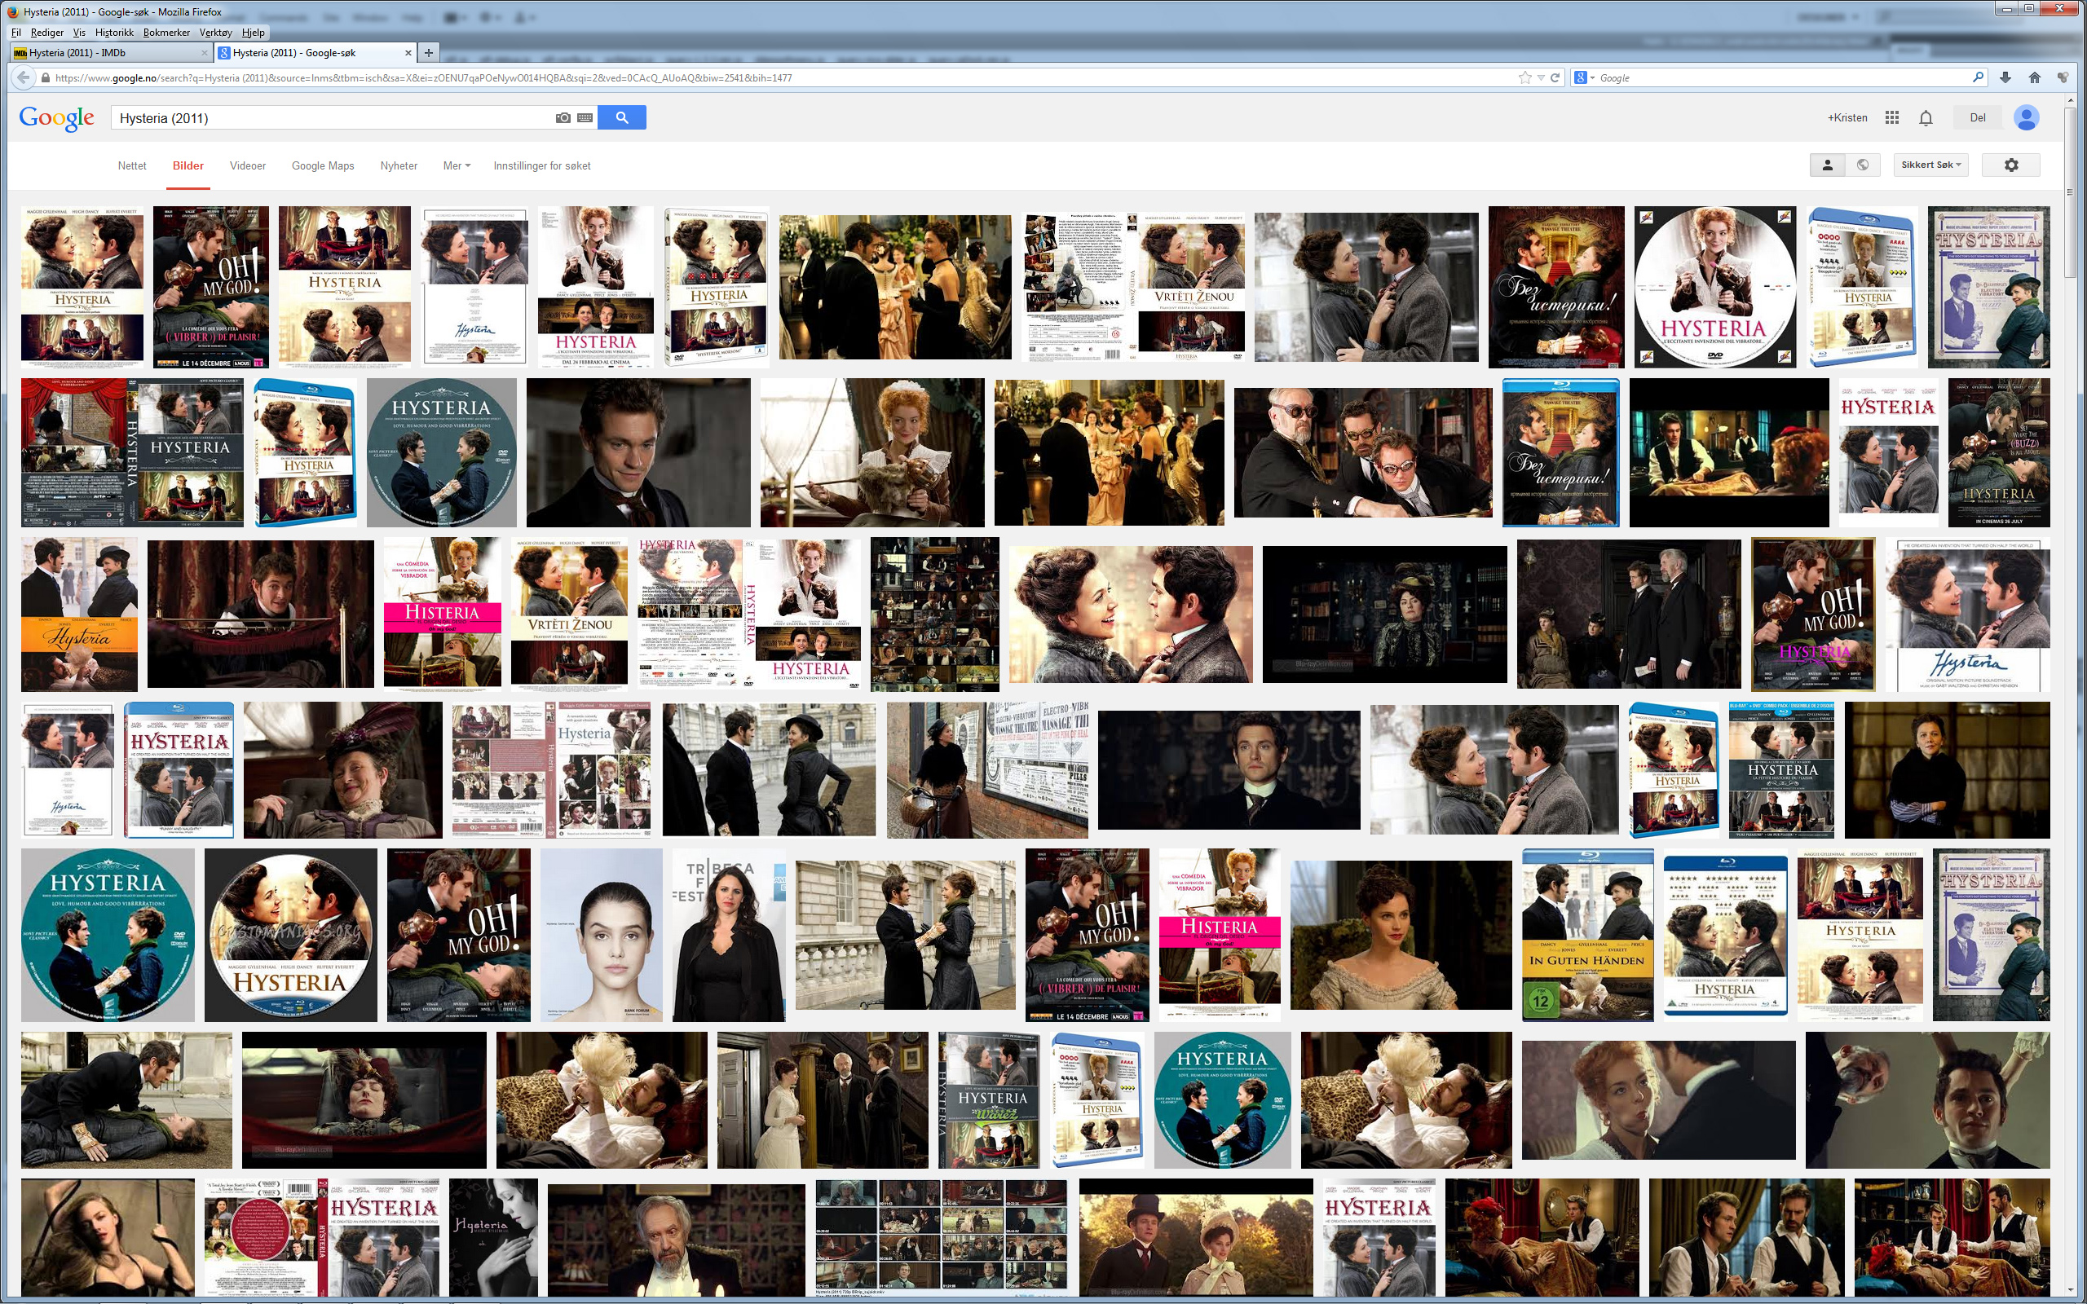
Task: Open the orange-banner Hysteria poster thumbnail
Action: (x=79, y=614)
